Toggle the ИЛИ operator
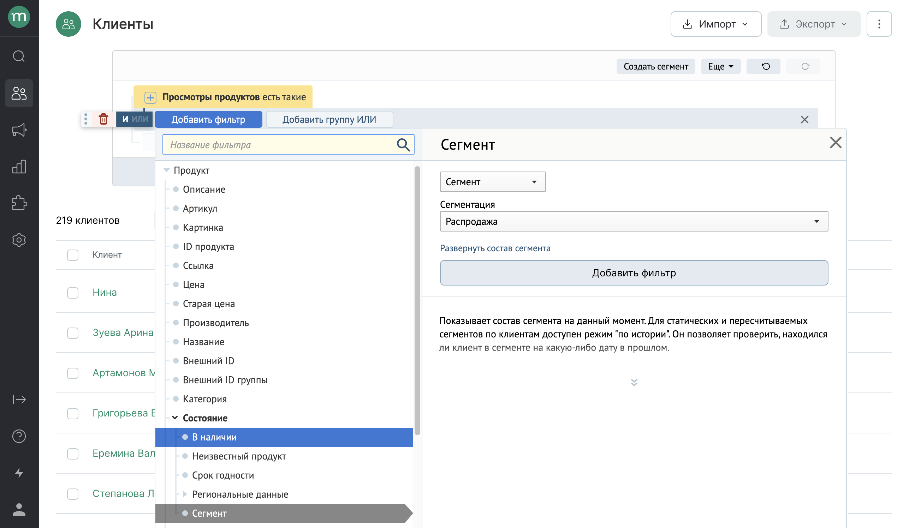 (140, 119)
